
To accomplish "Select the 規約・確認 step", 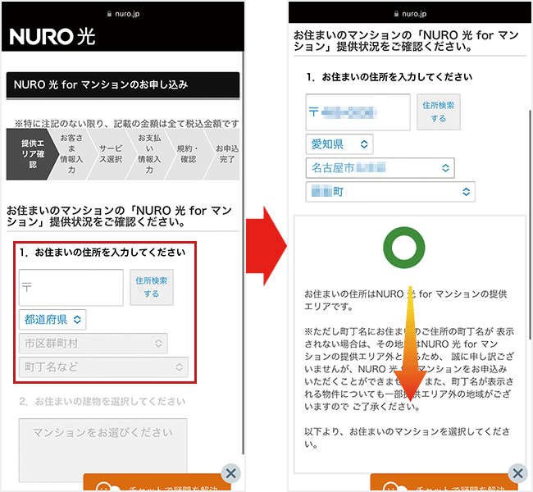I will point(188,154).
